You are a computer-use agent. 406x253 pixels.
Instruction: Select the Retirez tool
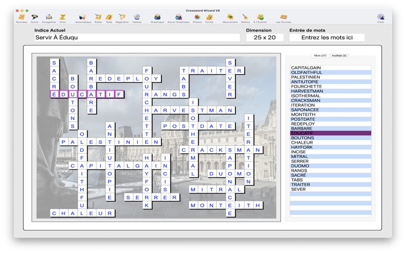tap(245, 17)
